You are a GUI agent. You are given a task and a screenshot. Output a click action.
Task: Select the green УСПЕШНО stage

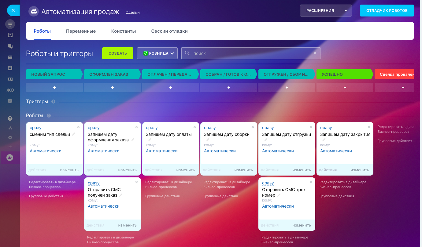(344, 74)
